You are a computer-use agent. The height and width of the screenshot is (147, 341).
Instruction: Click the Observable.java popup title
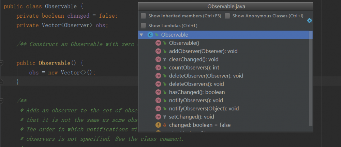coord(225,6)
